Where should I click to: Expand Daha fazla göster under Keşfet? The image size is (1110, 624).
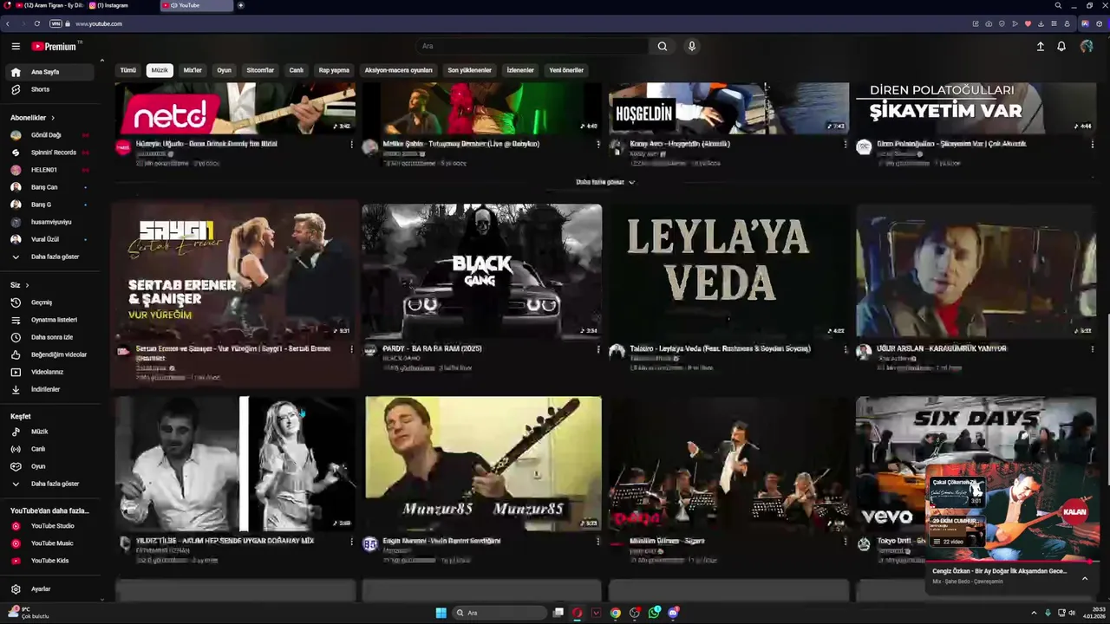(x=49, y=484)
